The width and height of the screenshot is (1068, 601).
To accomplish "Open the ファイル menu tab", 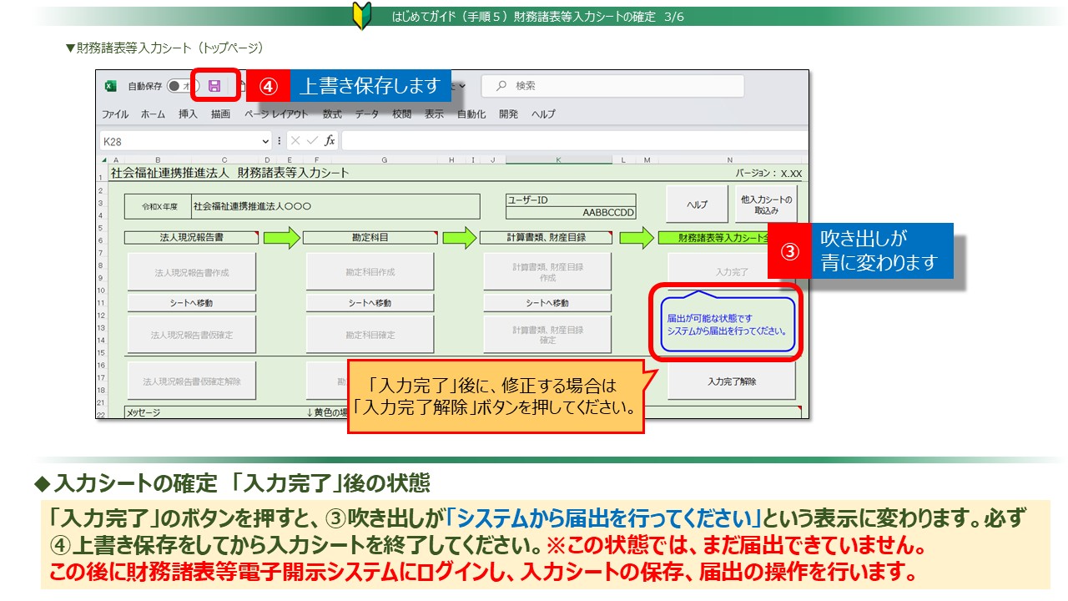I will point(115,114).
